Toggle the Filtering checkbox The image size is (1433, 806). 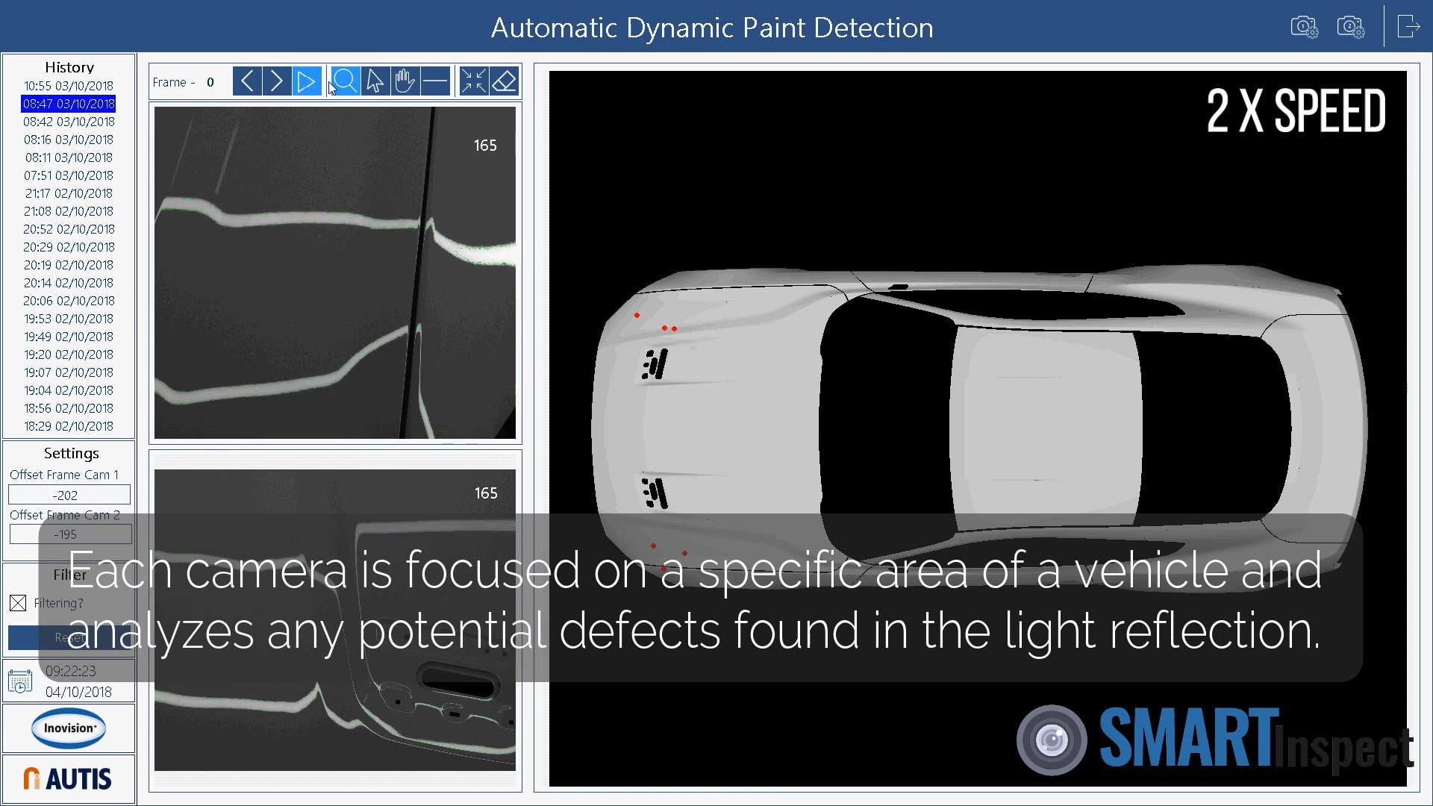(x=18, y=603)
